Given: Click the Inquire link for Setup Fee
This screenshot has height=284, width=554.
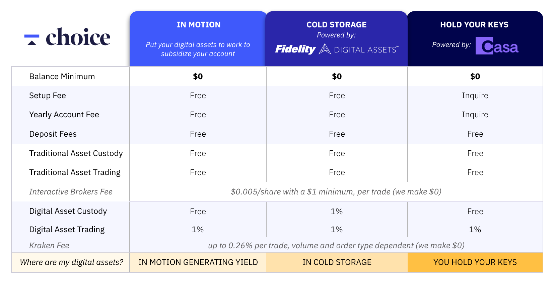Looking at the screenshot, I should pyautogui.click(x=475, y=96).
